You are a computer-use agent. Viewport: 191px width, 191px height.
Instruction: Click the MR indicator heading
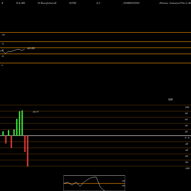pos(170,99)
